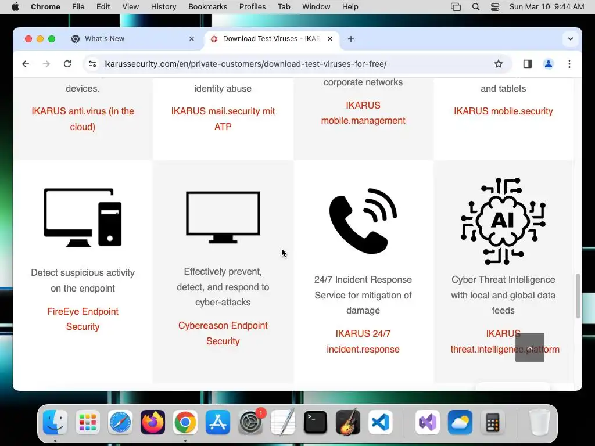Open the Bookmarks menu
The image size is (595, 446).
[207, 6]
